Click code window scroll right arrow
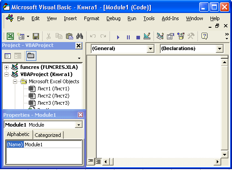This screenshot has width=232, height=170. point(218,161)
